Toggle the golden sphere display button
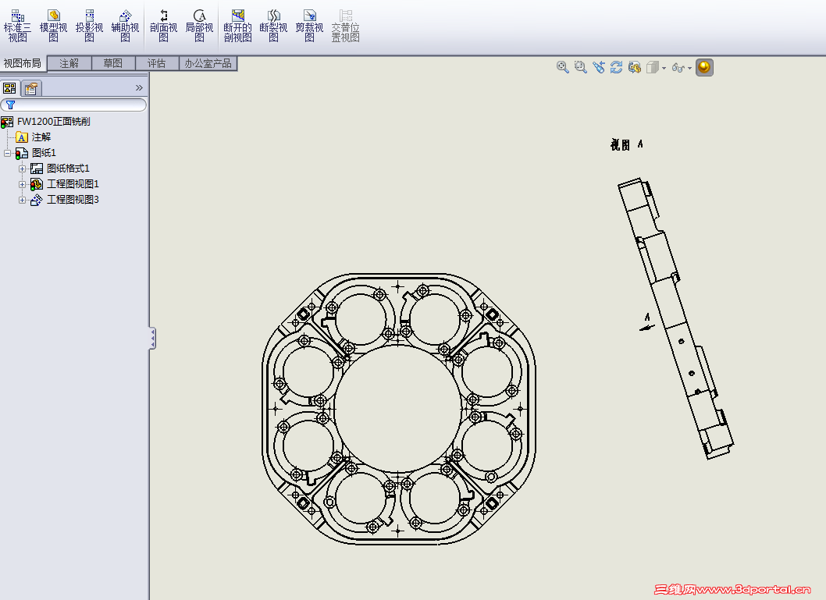The width and height of the screenshot is (826, 600). (704, 67)
